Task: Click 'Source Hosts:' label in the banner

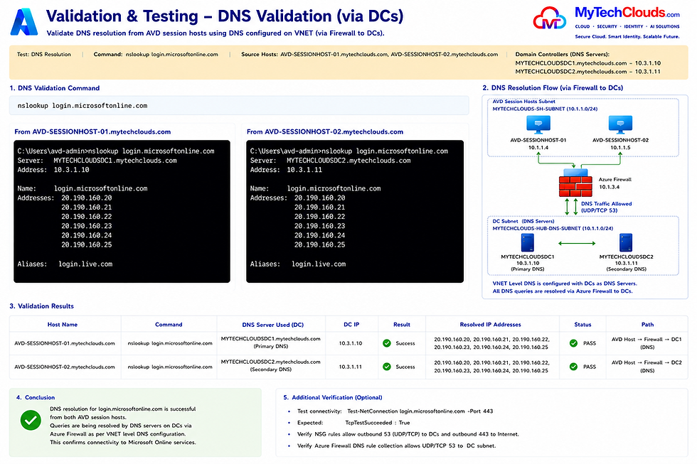Action: click(x=260, y=55)
